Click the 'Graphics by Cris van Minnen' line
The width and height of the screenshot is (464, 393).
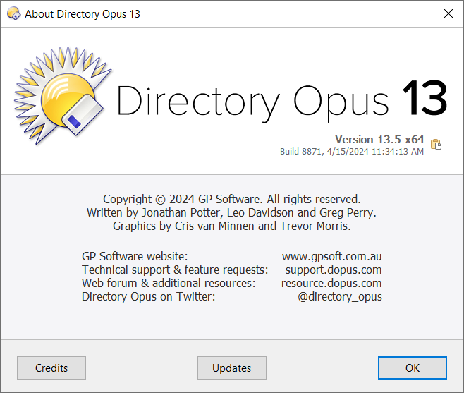[x=232, y=226]
